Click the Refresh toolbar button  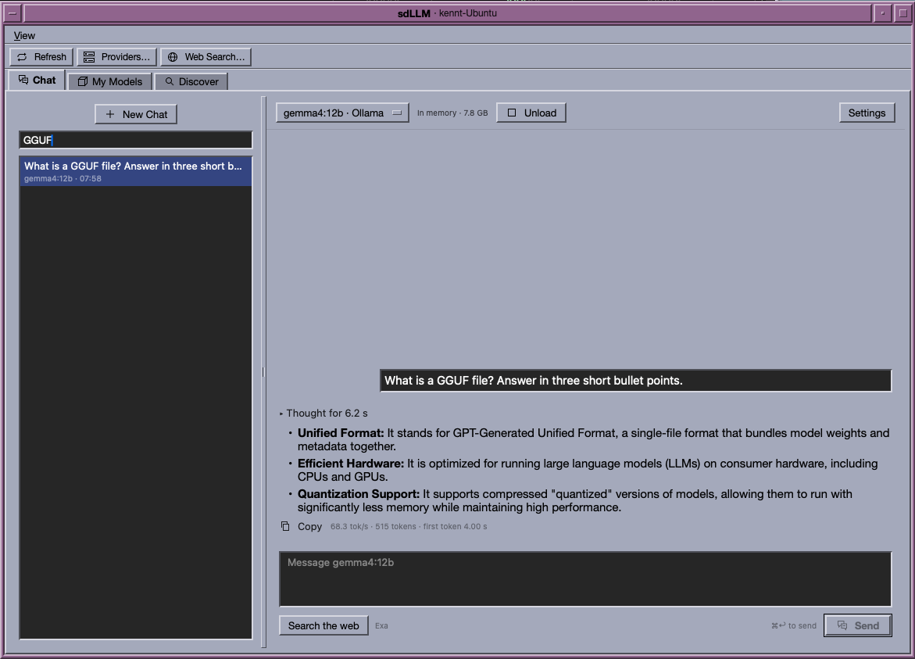(41, 56)
